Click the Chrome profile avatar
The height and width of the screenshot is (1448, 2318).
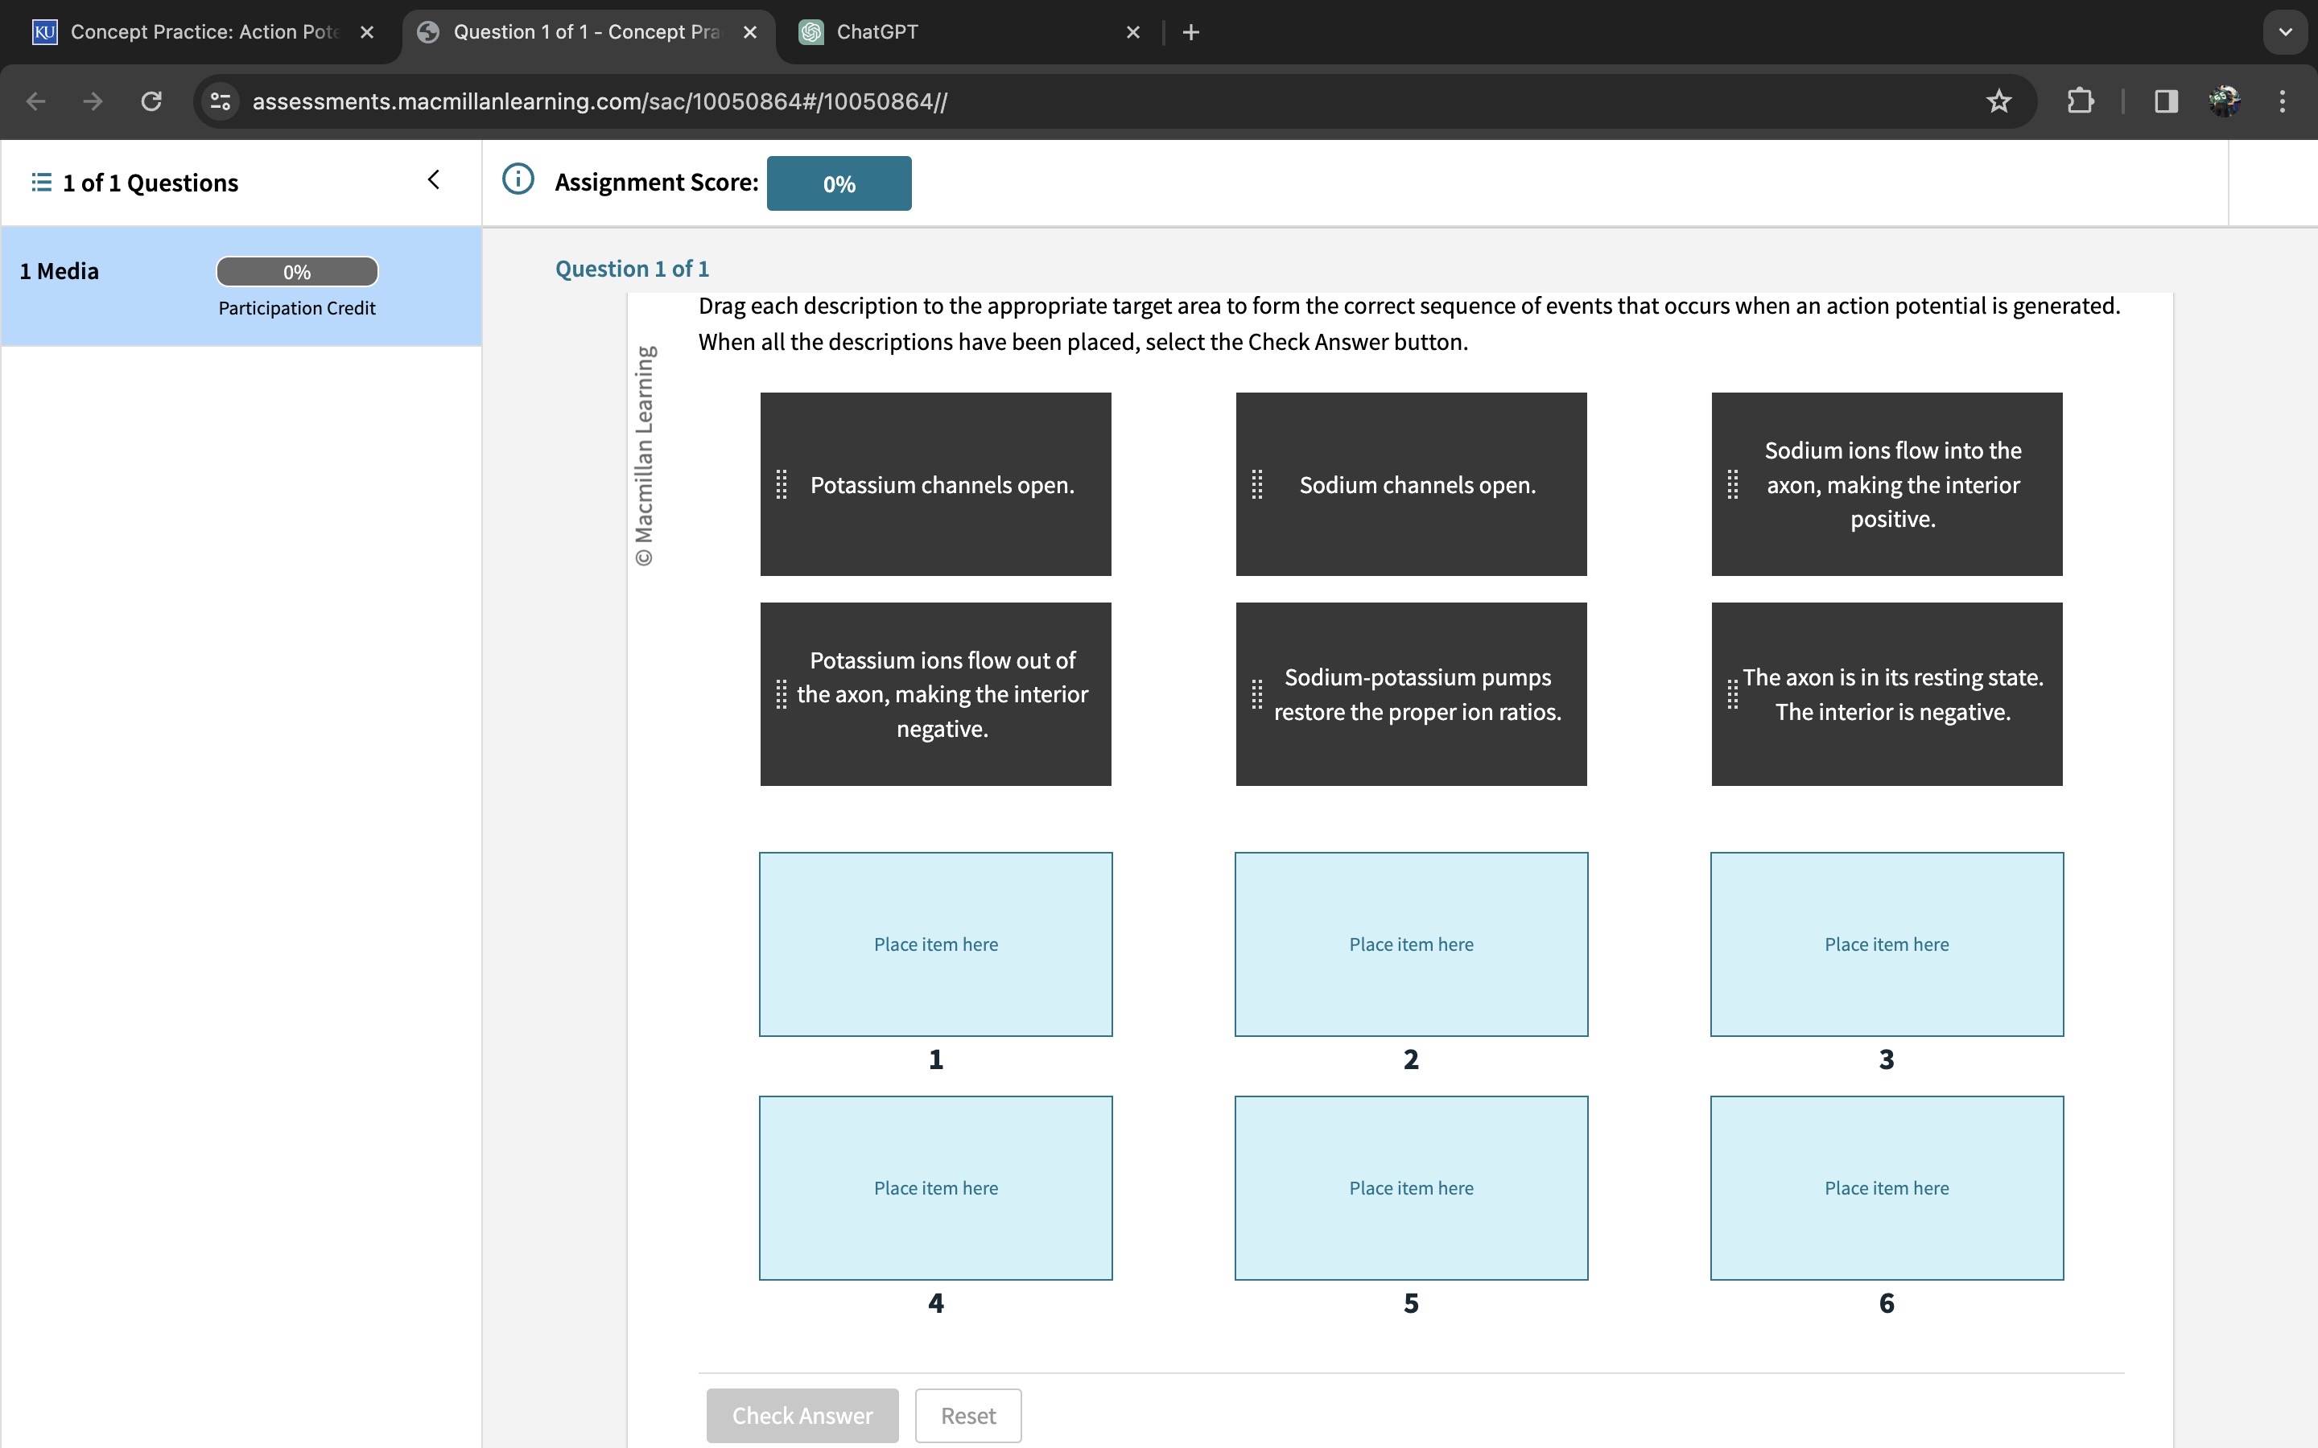pos(2224,101)
